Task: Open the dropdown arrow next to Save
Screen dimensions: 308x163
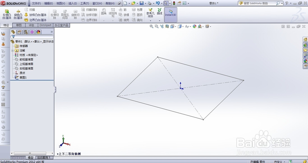Action: point(145,3)
